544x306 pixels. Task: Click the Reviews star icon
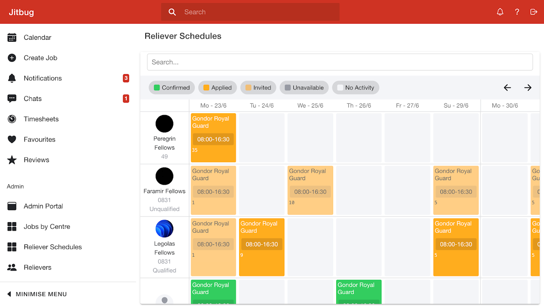click(12, 160)
